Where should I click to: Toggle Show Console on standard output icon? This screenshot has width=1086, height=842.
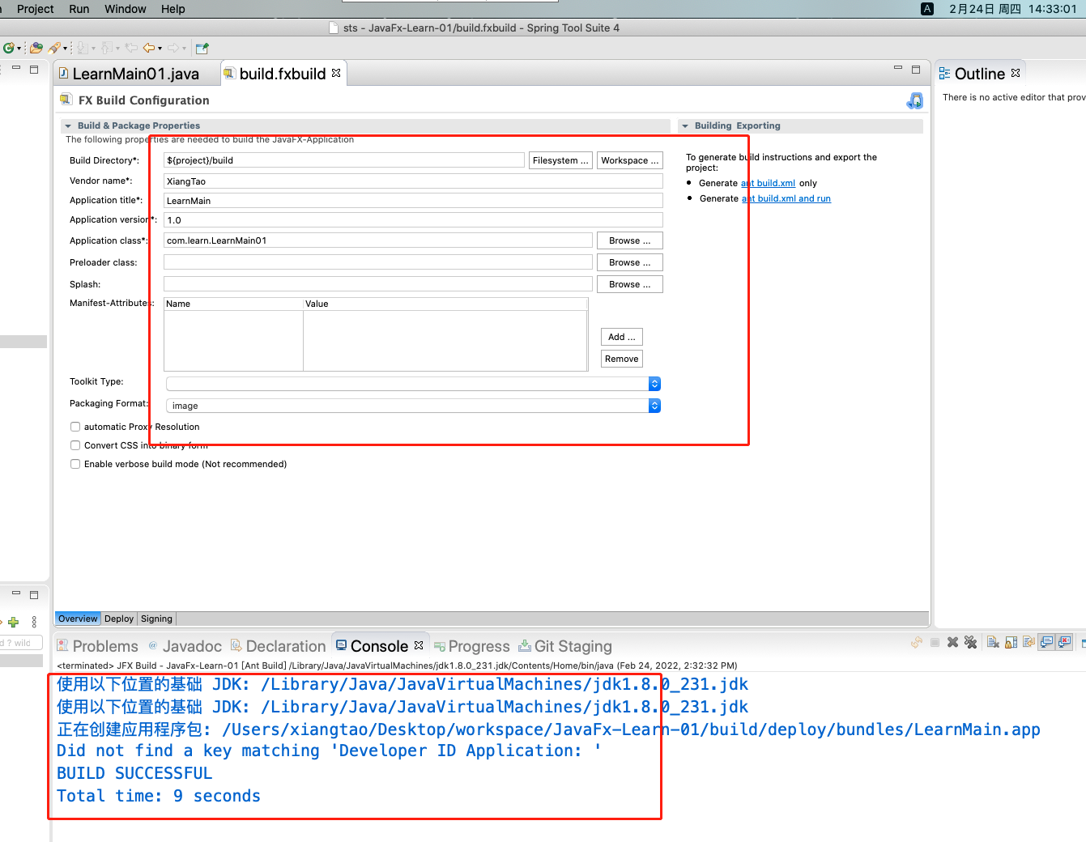coord(1046,642)
